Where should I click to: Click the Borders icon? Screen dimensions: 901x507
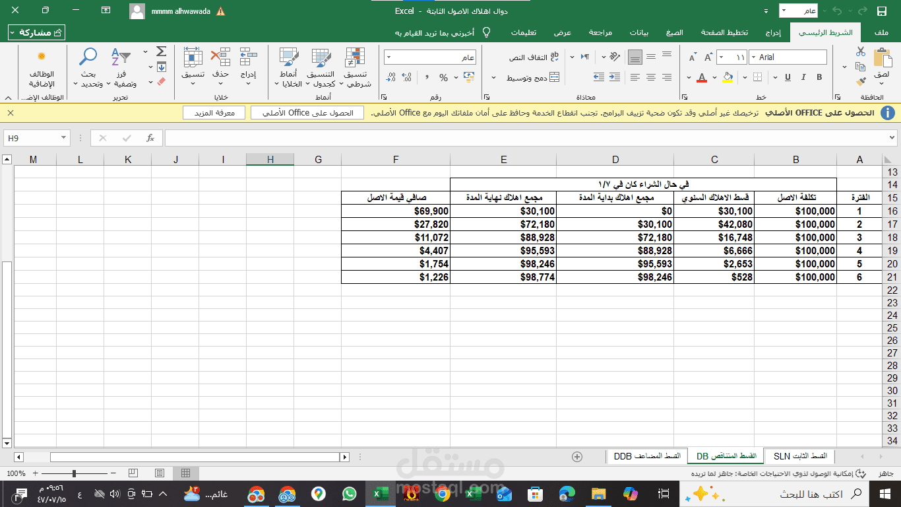coord(756,78)
